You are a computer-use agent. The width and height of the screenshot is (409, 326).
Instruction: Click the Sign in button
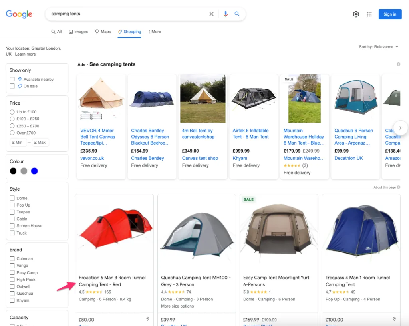[390, 14]
